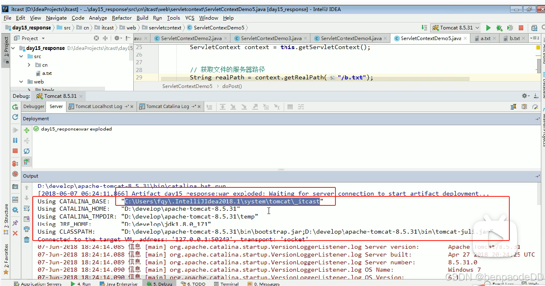Expand the cn package node
545x286 pixels.
(x=29, y=65)
